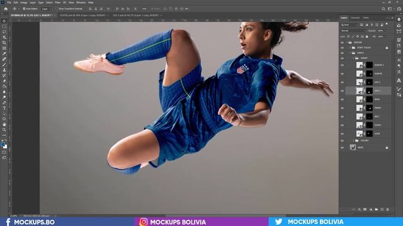Collapse the PARTS group
This screenshot has width=403, height=226.
tap(350, 53)
